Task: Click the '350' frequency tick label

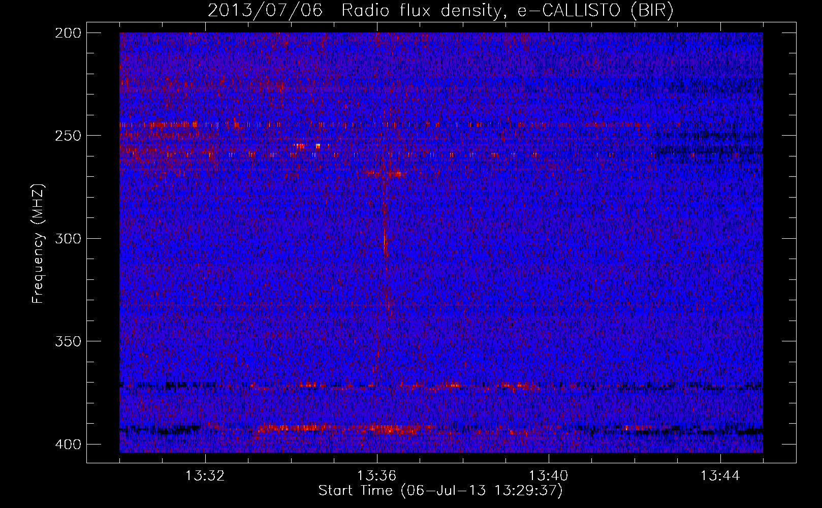Action: tap(68, 341)
